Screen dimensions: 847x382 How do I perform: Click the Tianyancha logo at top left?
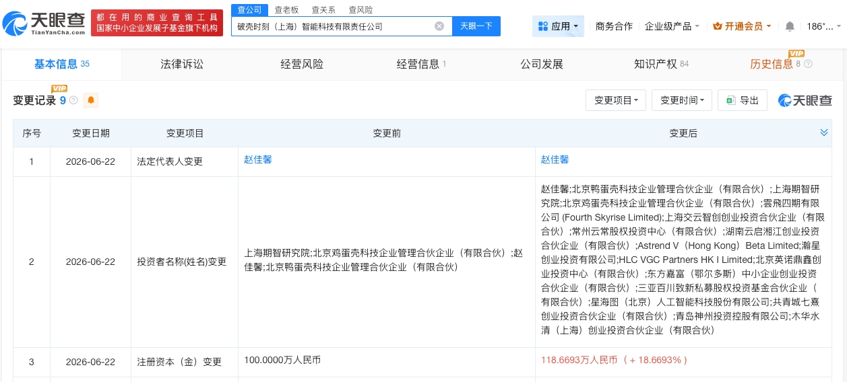[44, 24]
